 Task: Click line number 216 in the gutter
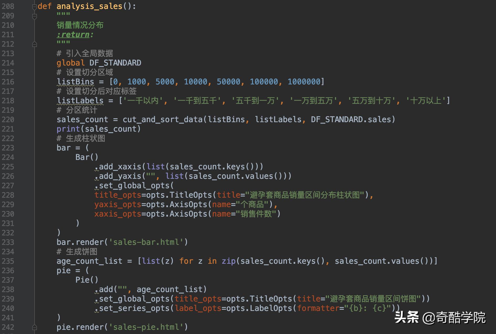tap(8, 82)
